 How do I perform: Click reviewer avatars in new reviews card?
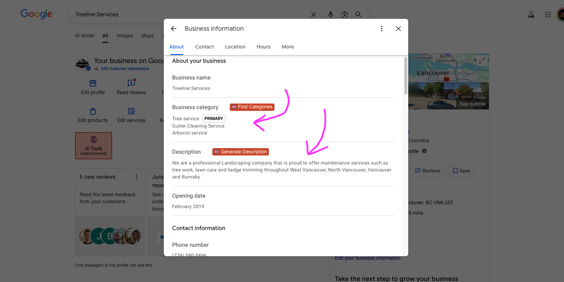(110, 236)
